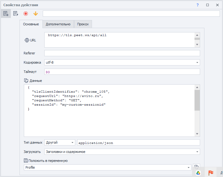Click the save icon near Положить в переменную
Viewport: 223px width, 177px height.
pyautogui.click(x=26, y=161)
